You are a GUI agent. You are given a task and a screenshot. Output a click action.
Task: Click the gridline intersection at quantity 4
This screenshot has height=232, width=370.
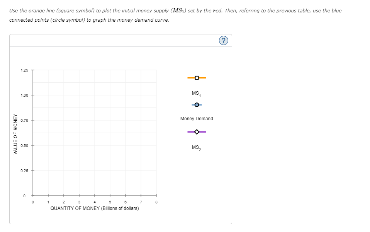point(95,132)
